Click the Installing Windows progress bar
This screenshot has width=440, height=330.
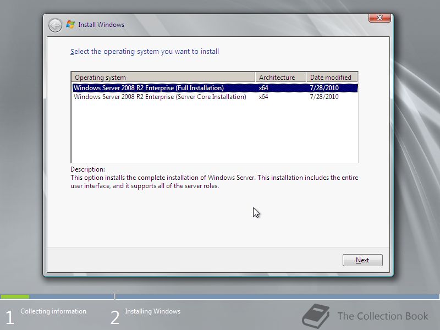coord(277,296)
